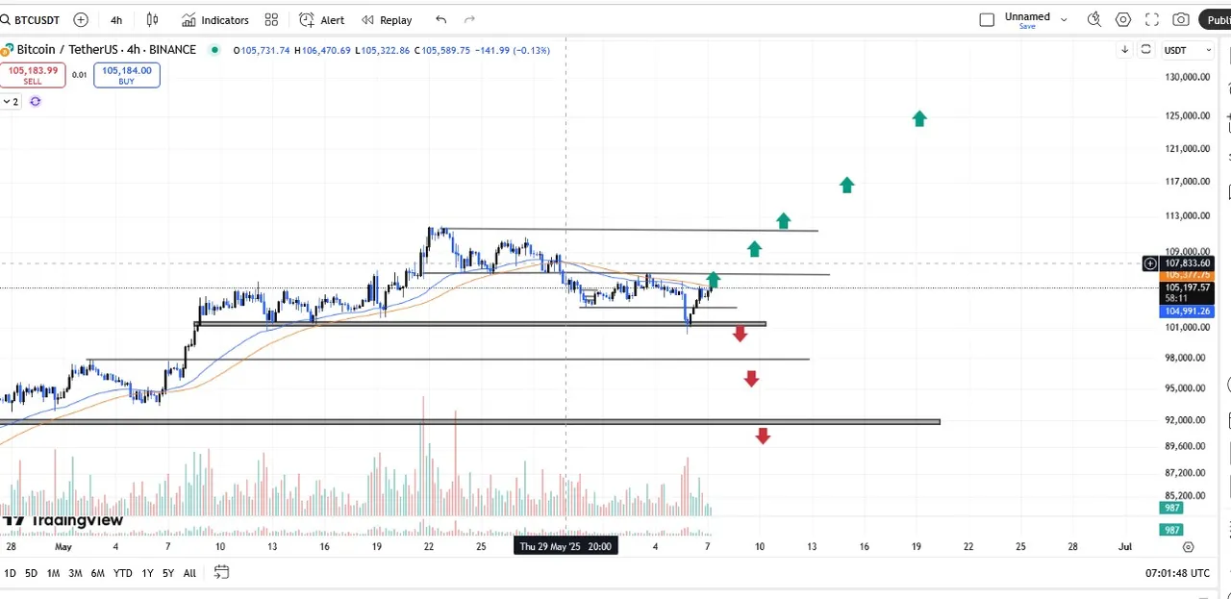Image resolution: width=1231 pixels, height=599 pixels.
Task: Enter fullscreen mode
Action: [1152, 19]
